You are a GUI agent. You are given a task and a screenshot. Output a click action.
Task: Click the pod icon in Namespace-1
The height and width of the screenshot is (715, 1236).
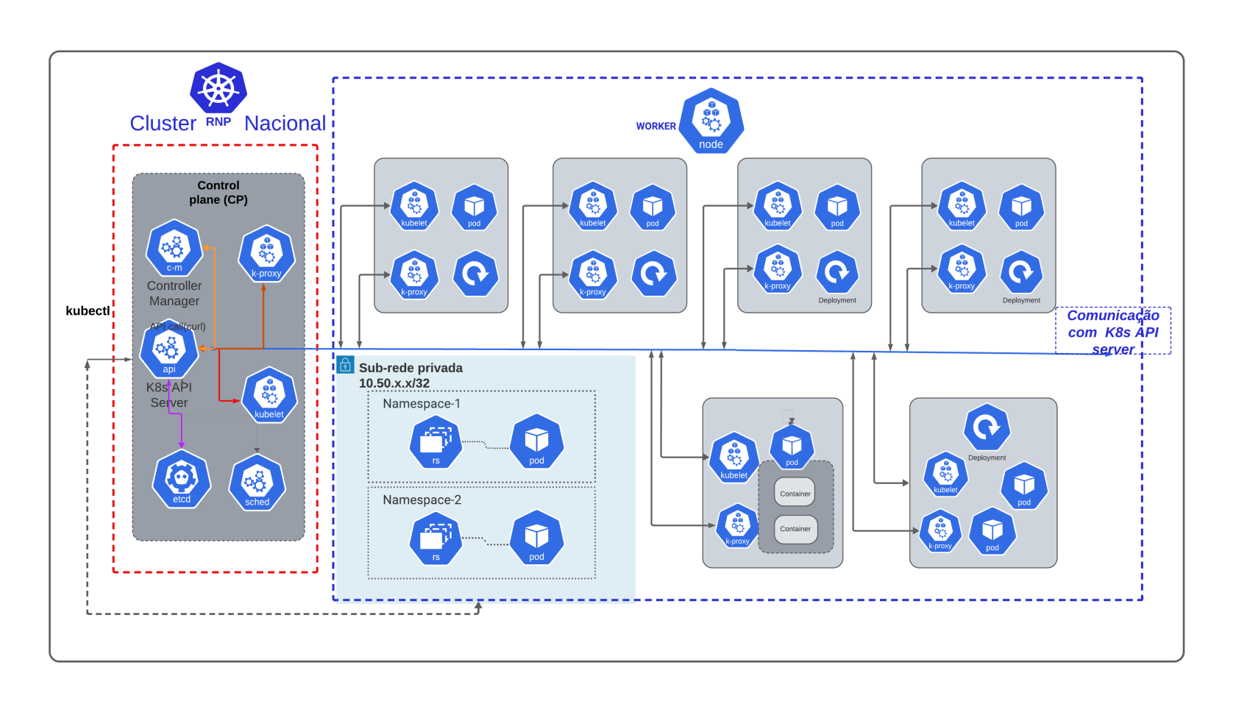(x=537, y=442)
